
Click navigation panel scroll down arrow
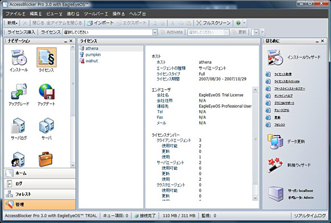72,165
